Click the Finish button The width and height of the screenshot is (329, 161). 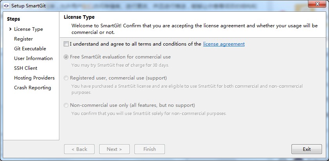(x=150, y=149)
